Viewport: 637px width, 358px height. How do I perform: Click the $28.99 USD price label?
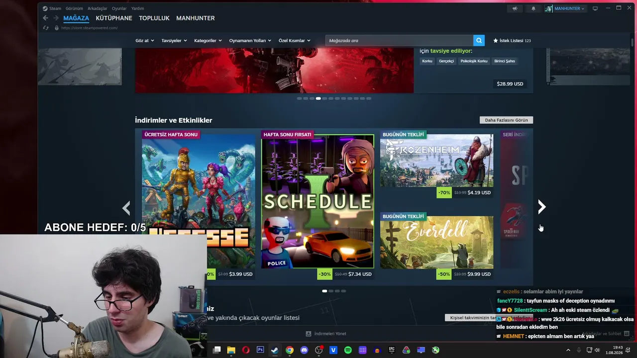(x=510, y=84)
